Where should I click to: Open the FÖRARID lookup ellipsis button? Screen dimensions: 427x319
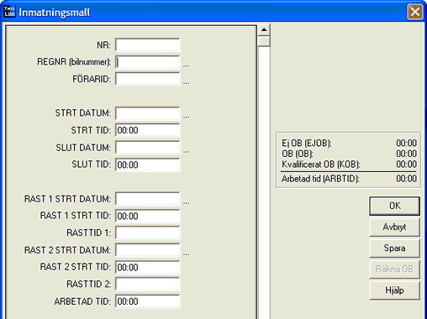(x=186, y=82)
